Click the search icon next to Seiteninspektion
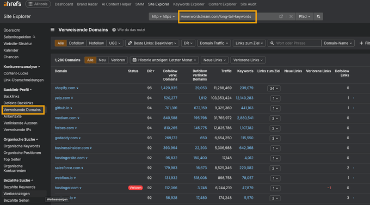370x205 pixels. (34, 37)
